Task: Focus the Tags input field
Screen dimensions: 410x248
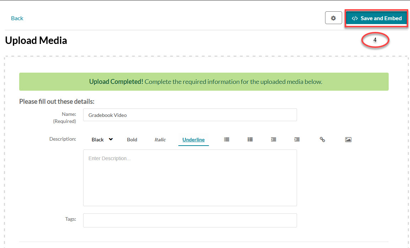Action: [x=190, y=220]
